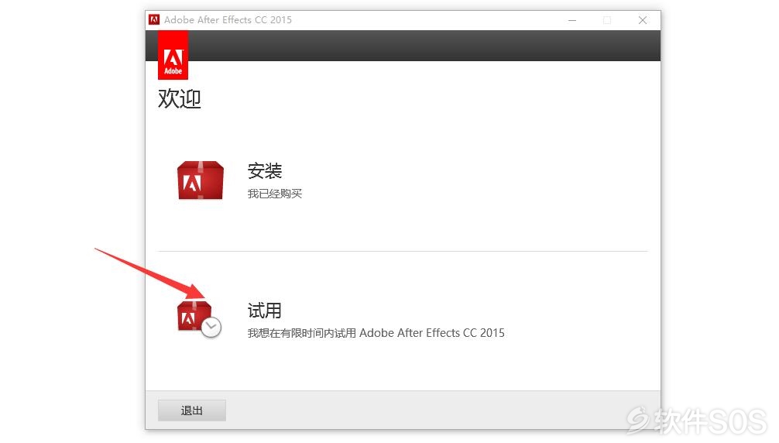Image resolution: width=779 pixels, height=443 pixels.
Task: Click the trial box icon with clock
Action: pyautogui.click(x=199, y=319)
